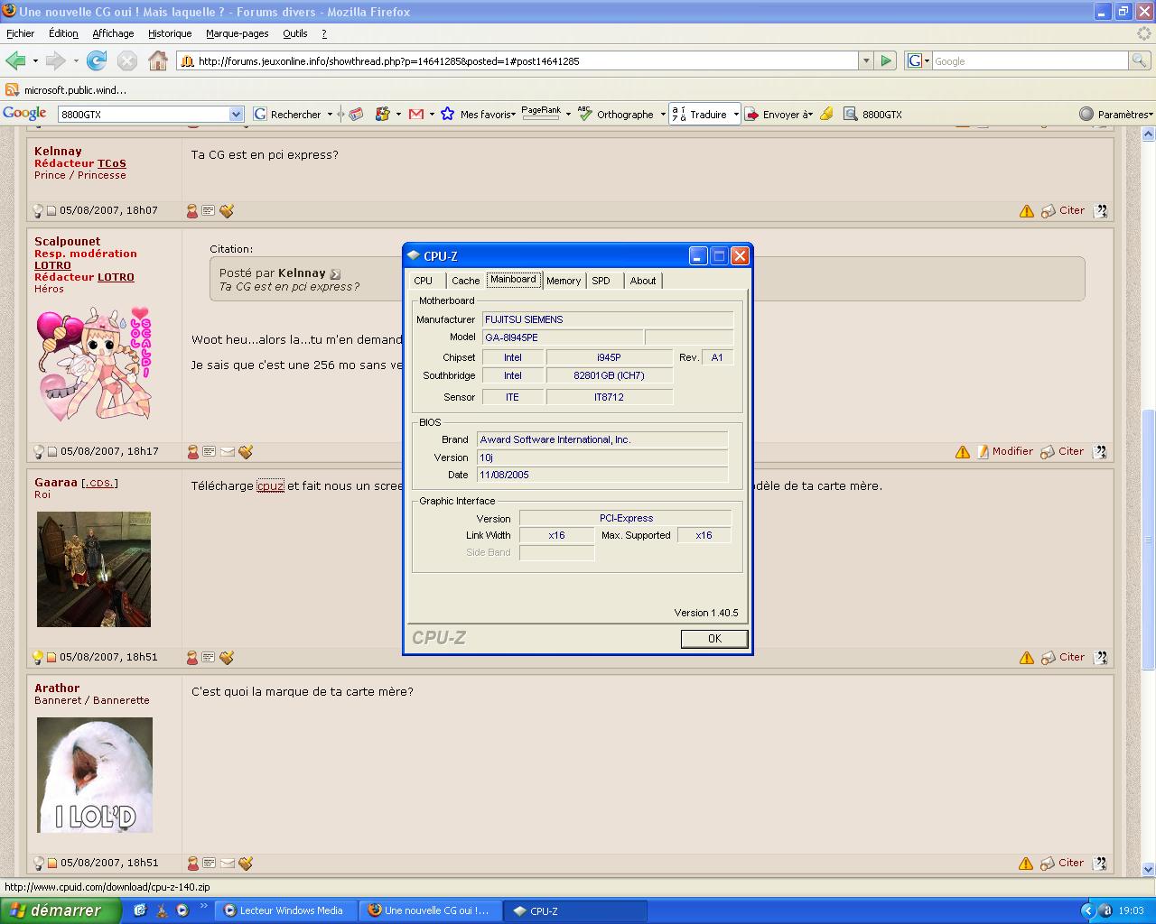Click the cpuz link in Gaaraa's post

[270, 485]
